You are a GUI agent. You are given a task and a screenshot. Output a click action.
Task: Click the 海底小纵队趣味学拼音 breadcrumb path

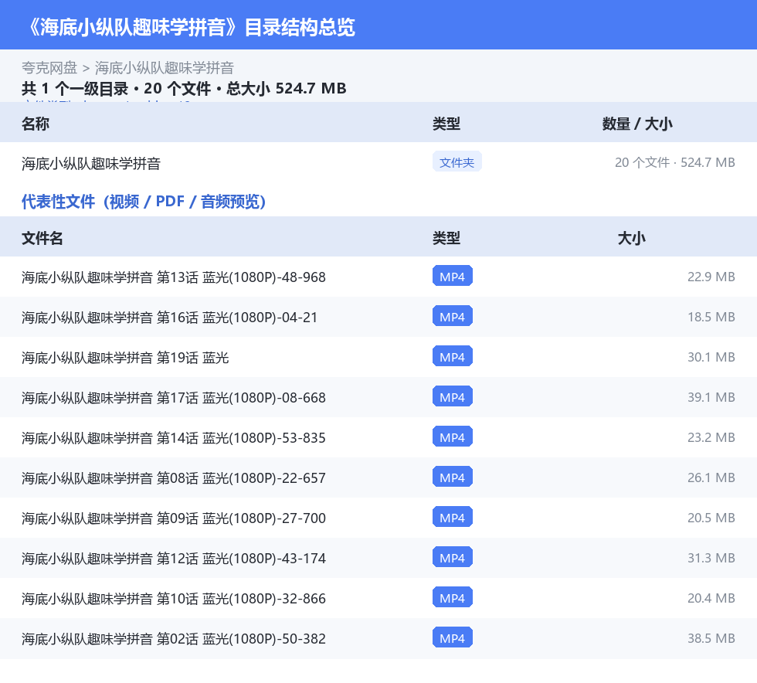(x=164, y=68)
